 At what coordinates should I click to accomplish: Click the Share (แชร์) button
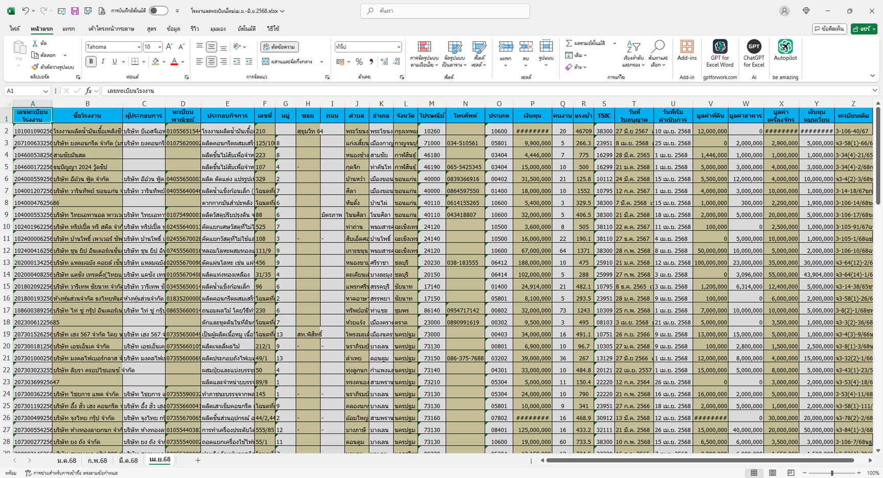click(x=864, y=29)
